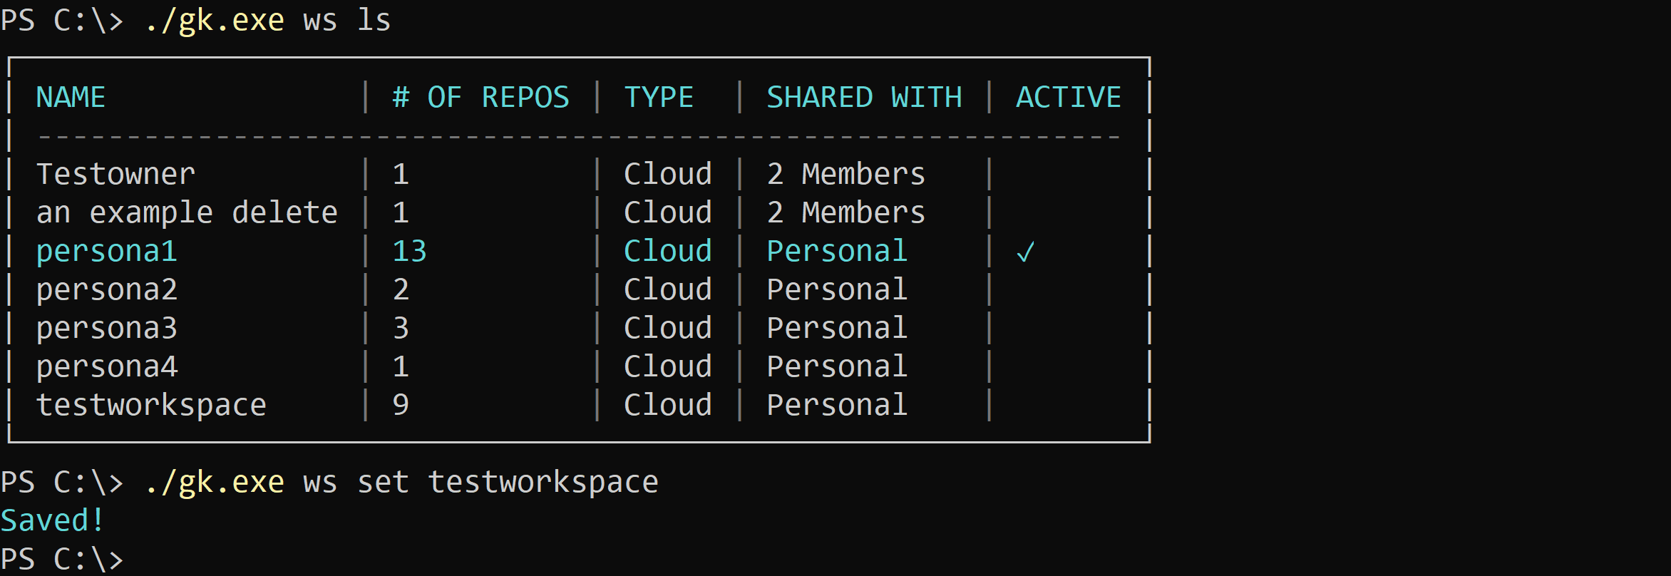Image resolution: width=1671 pixels, height=576 pixels.
Task: Click the green 'Saved!' output message
Action: click(x=53, y=521)
